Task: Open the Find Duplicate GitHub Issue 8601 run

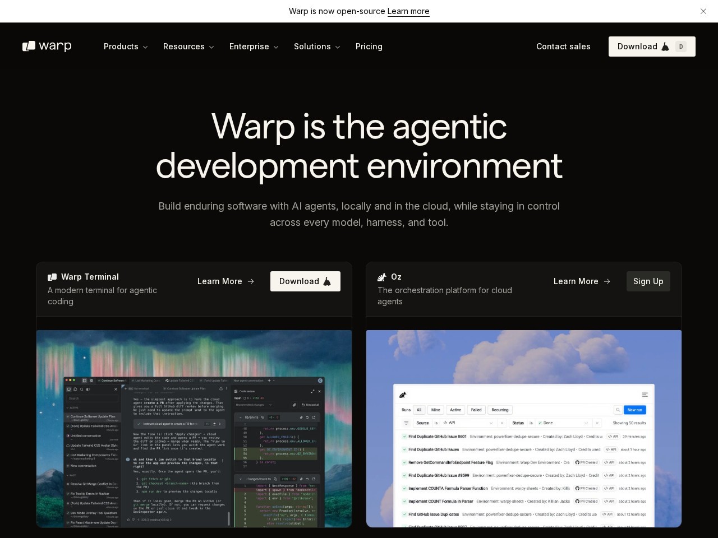Action: [x=524, y=437]
